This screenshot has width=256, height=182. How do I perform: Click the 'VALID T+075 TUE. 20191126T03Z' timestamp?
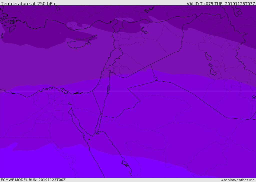pyautogui.click(x=221, y=4)
